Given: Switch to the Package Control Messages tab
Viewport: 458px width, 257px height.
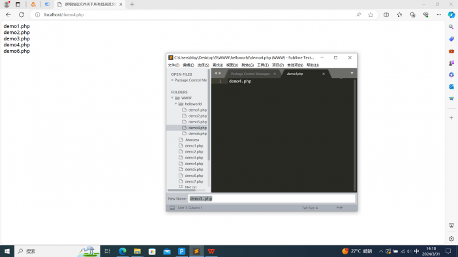Looking at the screenshot, I should [x=251, y=74].
